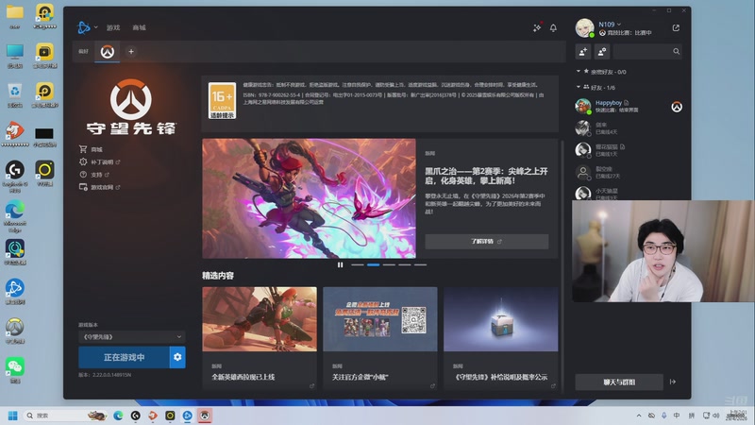Open friend management settings icon
This screenshot has height=425, width=755.
602,52
